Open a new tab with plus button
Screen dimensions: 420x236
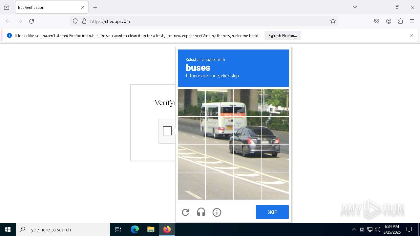pos(95,7)
